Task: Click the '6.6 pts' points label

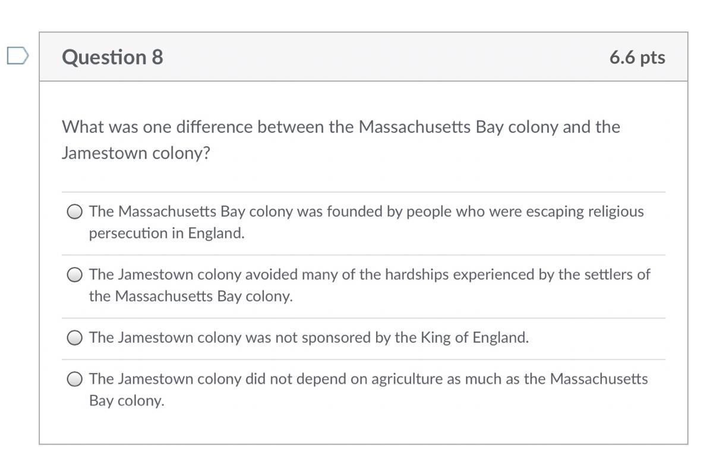Action: [637, 57]
